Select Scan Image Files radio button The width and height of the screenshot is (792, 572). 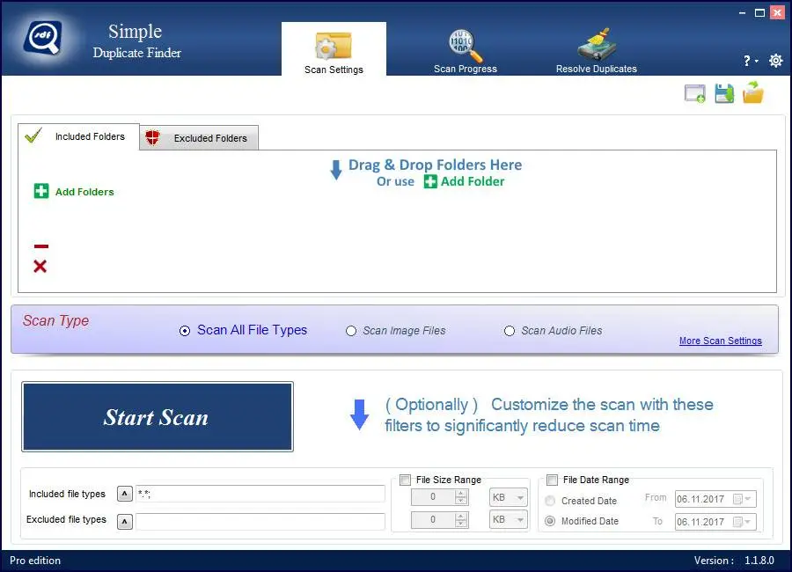[351, 331]
